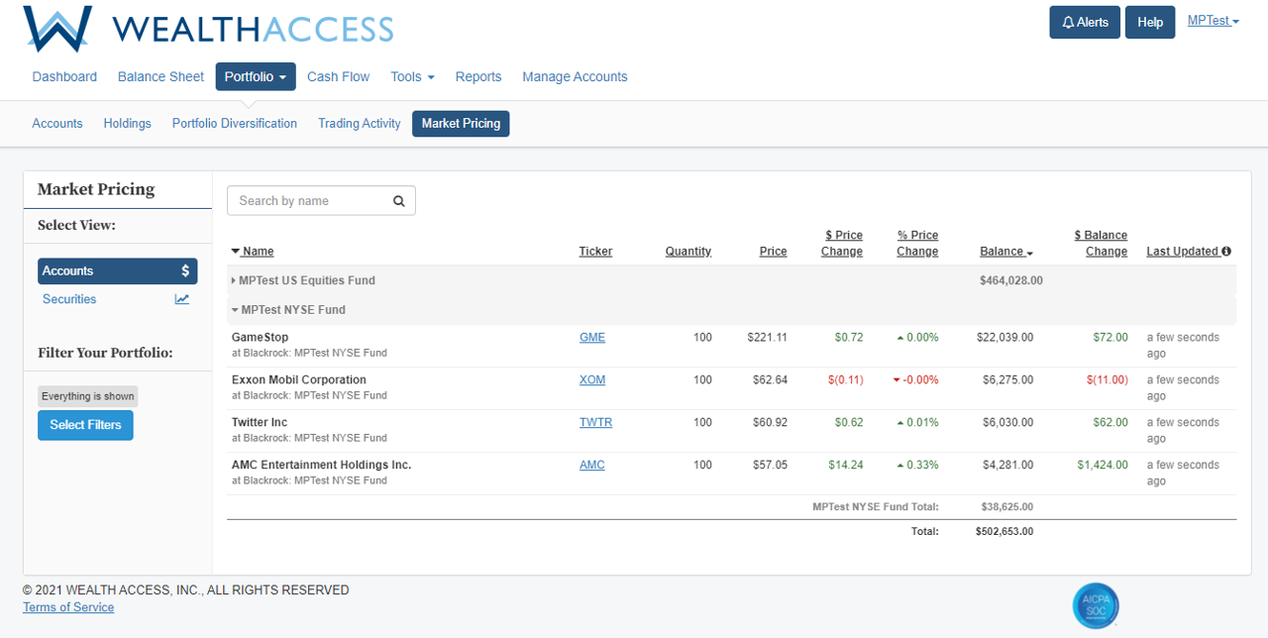Open the MPTest user dropdown
This screenshot has height=638, width=1268.
(1214, 21)
